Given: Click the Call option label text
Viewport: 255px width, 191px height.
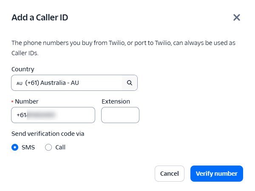Looking at the screenshot, I should click(x=60, y=147).
